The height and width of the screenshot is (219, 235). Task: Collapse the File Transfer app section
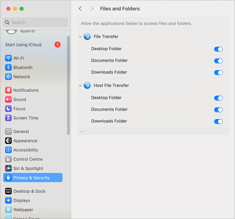[80, 37]
